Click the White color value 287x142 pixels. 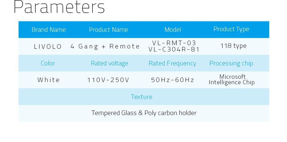(x=49, y=80)
